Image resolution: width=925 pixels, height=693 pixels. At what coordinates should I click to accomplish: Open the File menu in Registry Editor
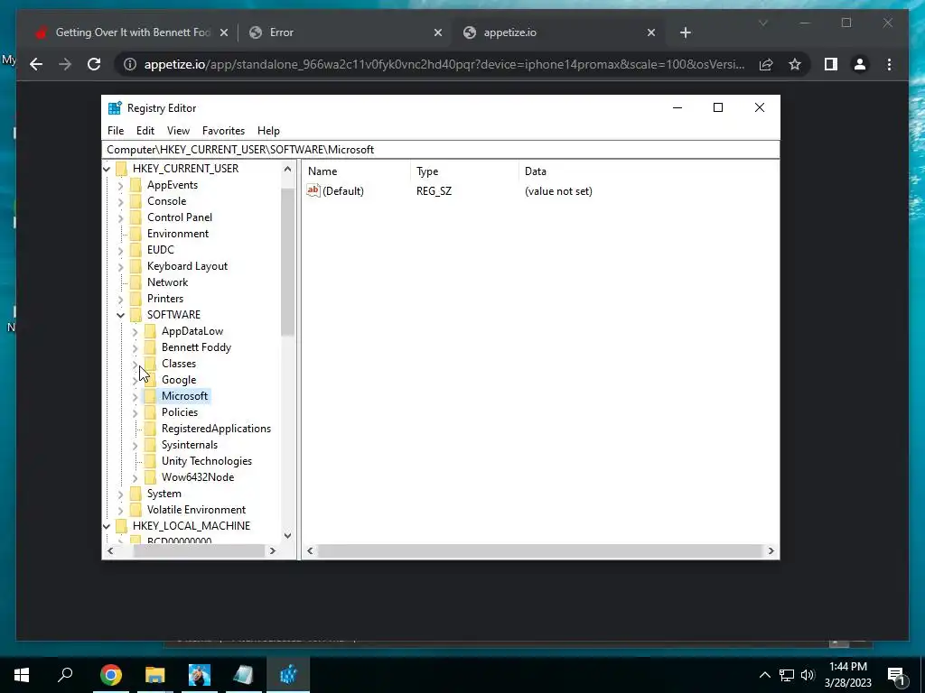click(116, 131)
